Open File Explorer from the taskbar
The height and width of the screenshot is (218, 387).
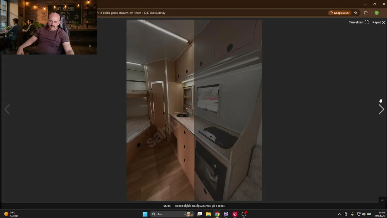[208, 214]
